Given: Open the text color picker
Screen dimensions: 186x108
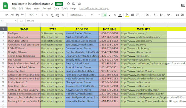Looking at the screenshot, I should click(x=120, y=15).
